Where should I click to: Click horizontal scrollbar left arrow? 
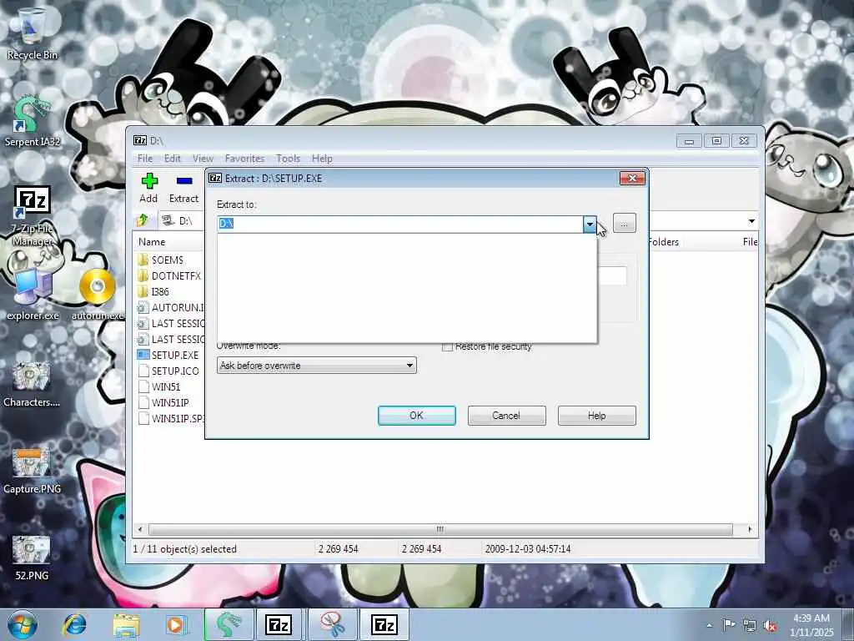tap(140, 529)
